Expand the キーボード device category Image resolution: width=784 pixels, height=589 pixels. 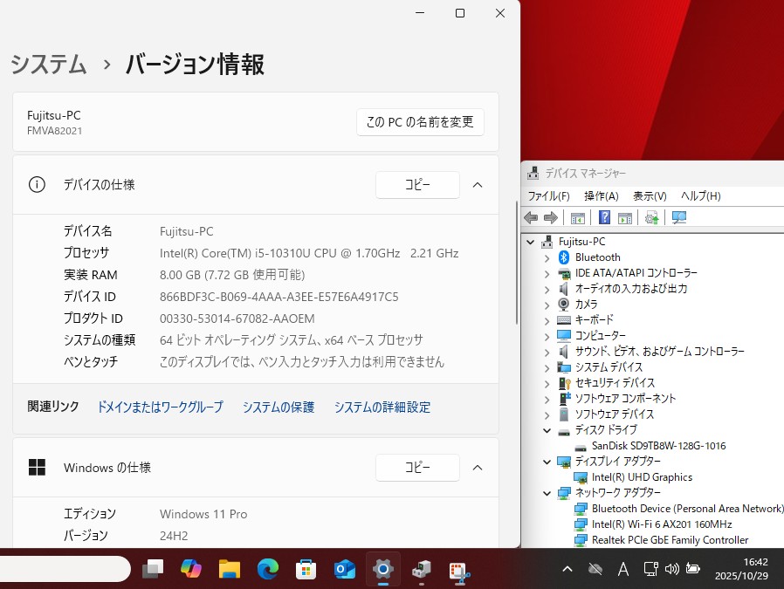[547, 320]
